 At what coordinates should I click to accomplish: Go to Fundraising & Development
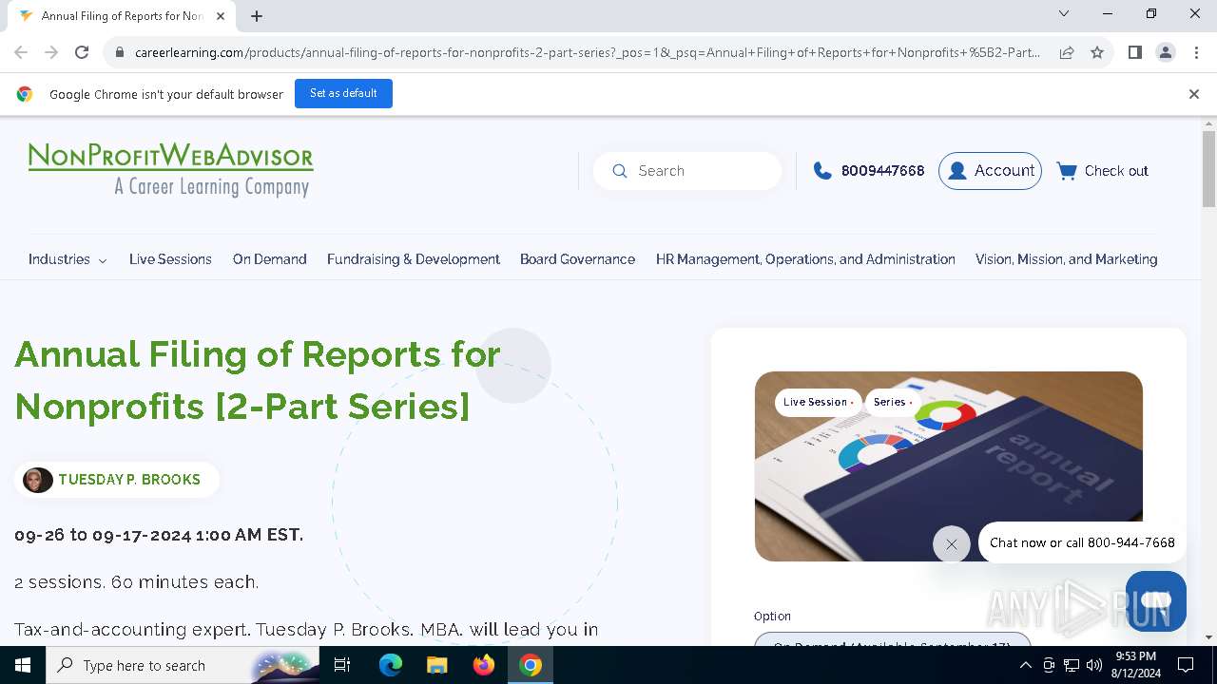[x=414, y=259]
